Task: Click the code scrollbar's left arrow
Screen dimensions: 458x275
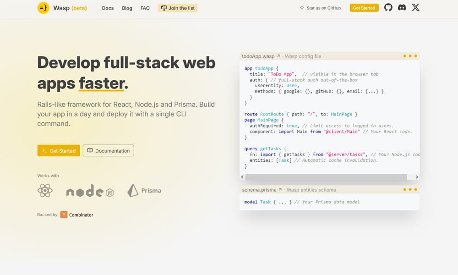Action: [x=242, y=177]
